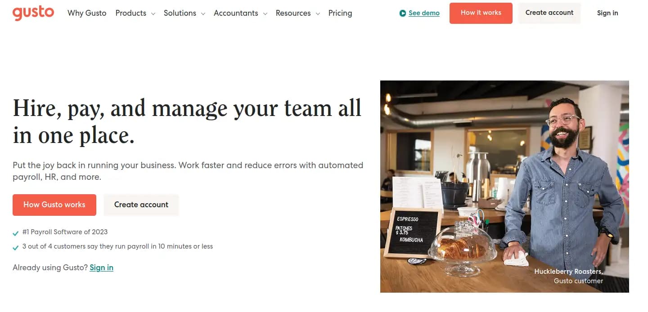This screenshot has height=312, width=648.
Task: Click the text about payroll in 10 minutes
Action: [x=117, y=246]
